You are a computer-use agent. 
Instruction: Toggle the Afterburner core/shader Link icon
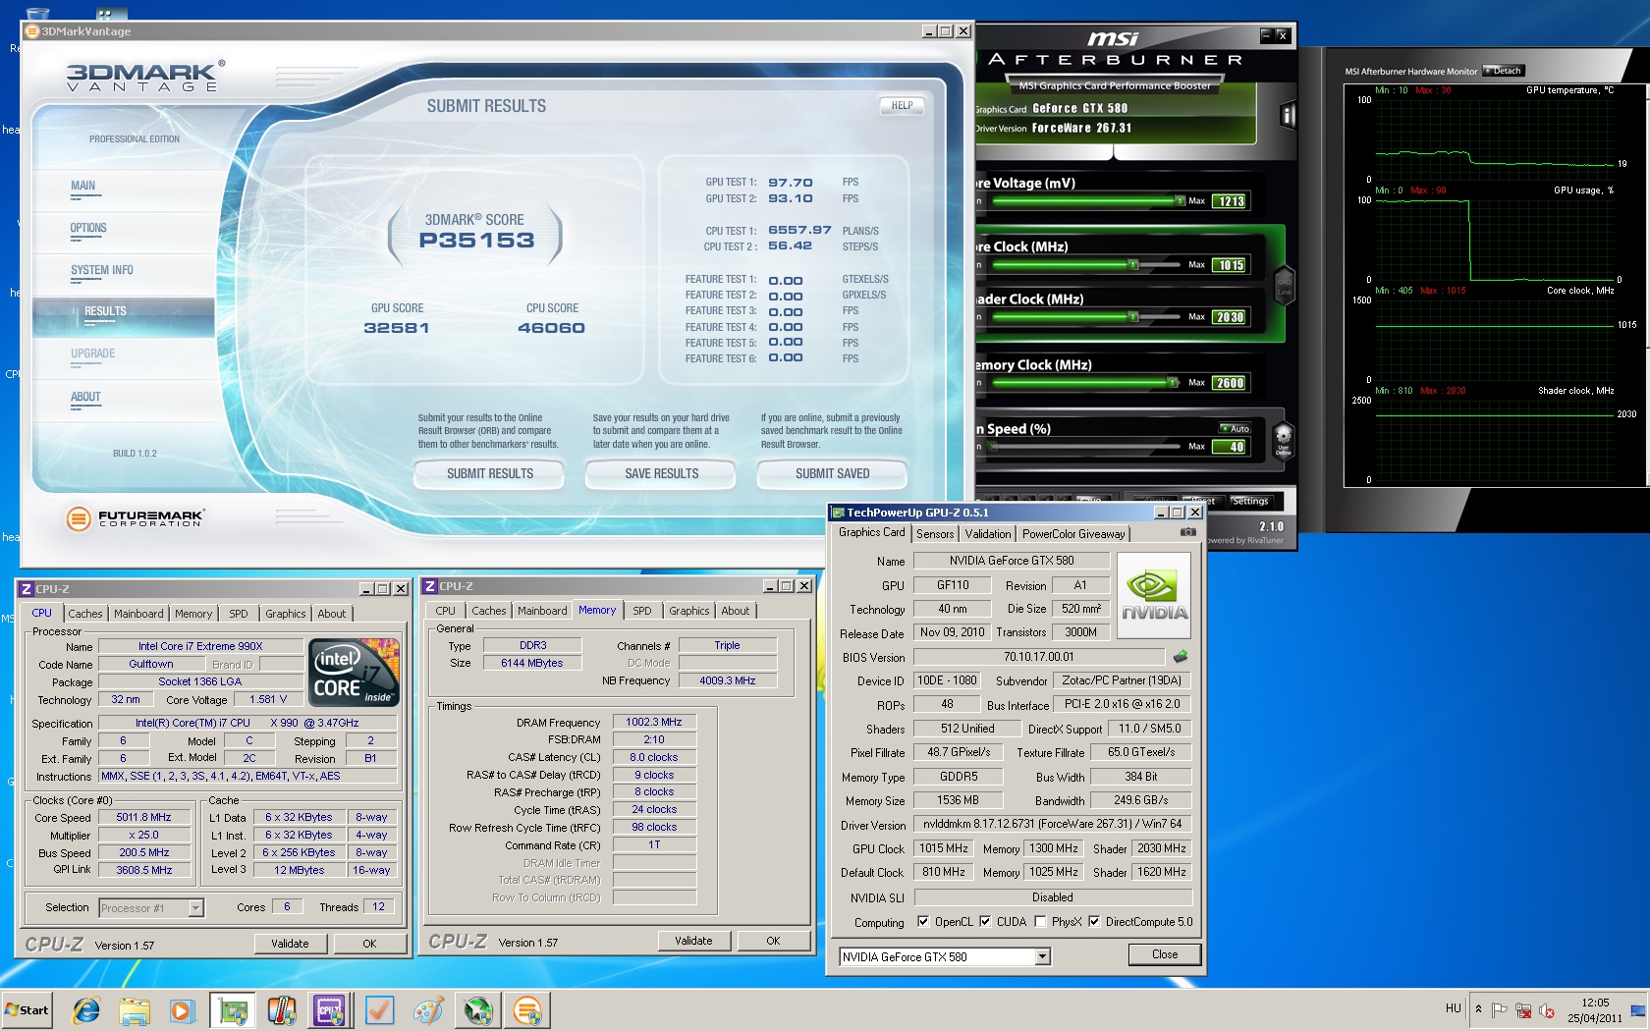coord(1284,285)
